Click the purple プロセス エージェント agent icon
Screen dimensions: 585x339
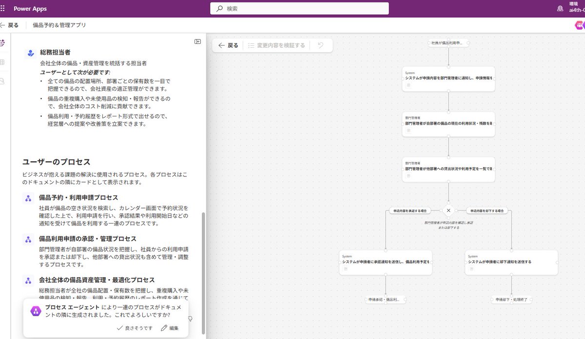[35, 310]
